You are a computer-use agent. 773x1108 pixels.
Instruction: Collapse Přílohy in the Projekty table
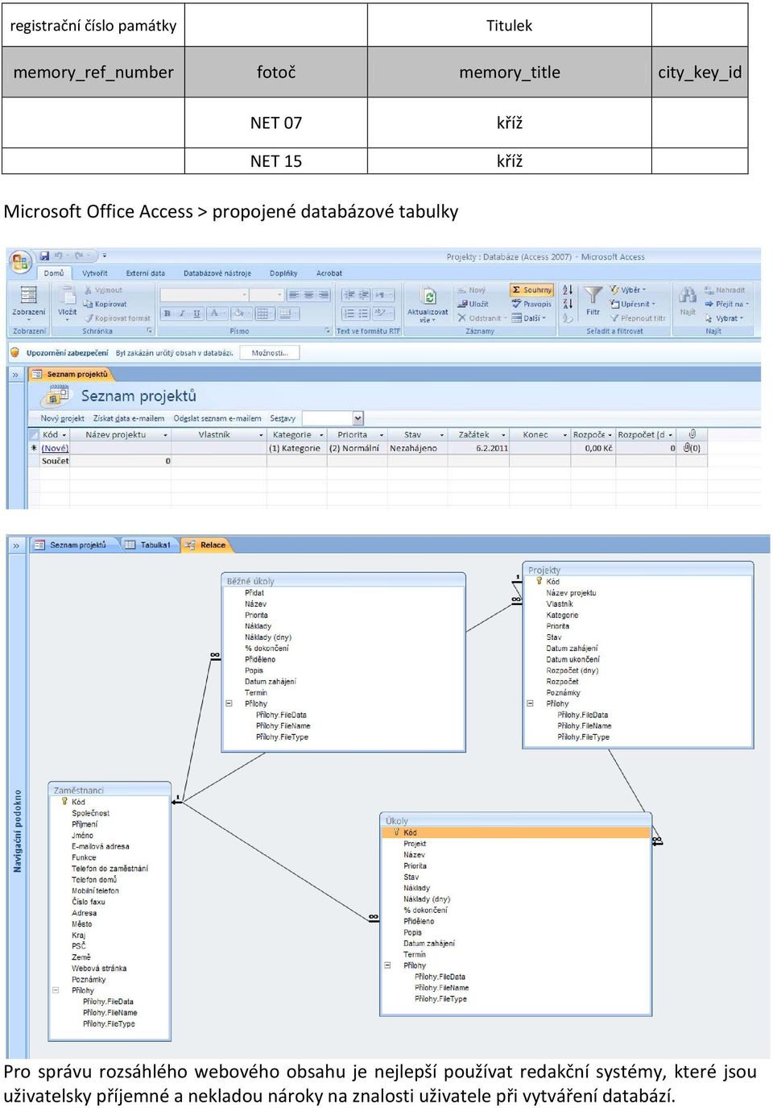(x=530, y=703)
